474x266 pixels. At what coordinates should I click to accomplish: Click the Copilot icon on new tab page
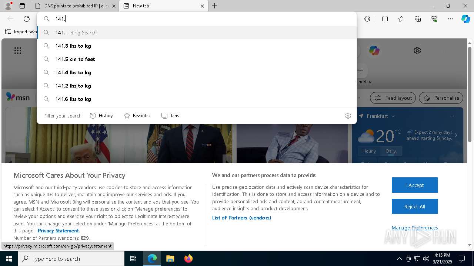click(374, 50)
